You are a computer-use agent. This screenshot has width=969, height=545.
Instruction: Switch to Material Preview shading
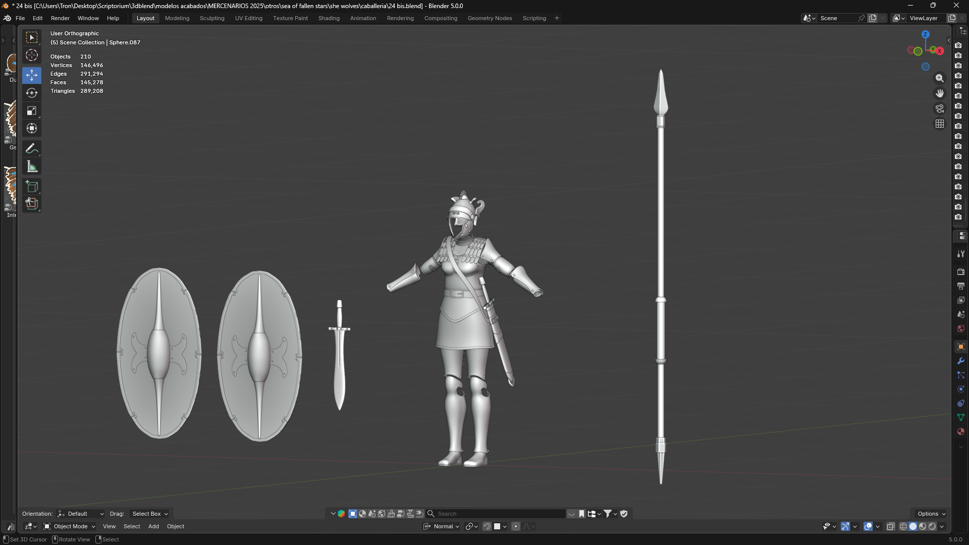tap(923, 526)
